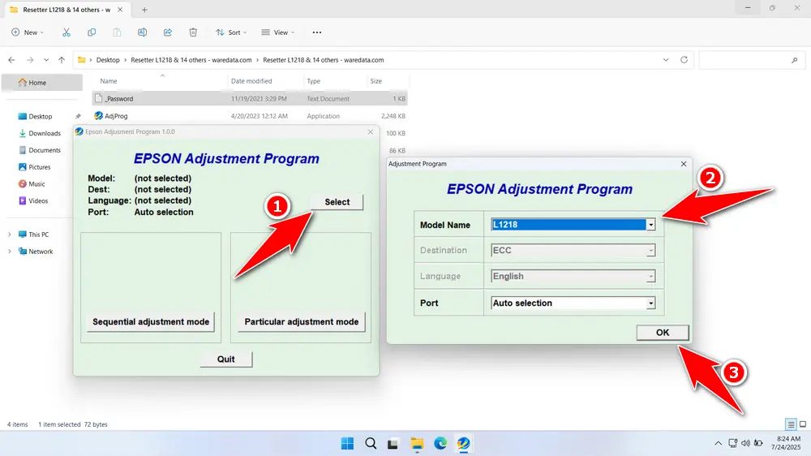This screenshot has height=456, width=811.
Task: Select the AdjProg application file
Action: coord(250,116)
